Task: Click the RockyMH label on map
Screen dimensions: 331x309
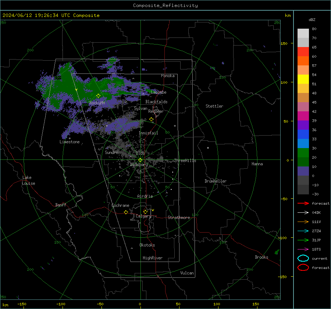Action: point(97,103)
